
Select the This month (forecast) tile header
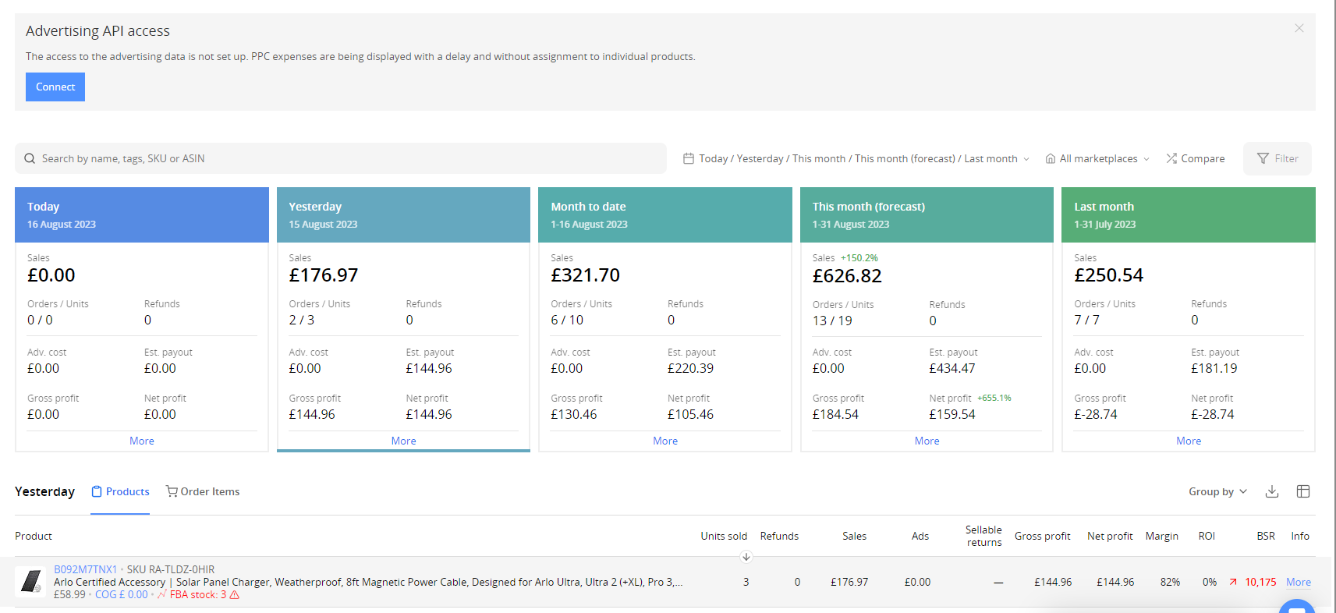[927, 214]
